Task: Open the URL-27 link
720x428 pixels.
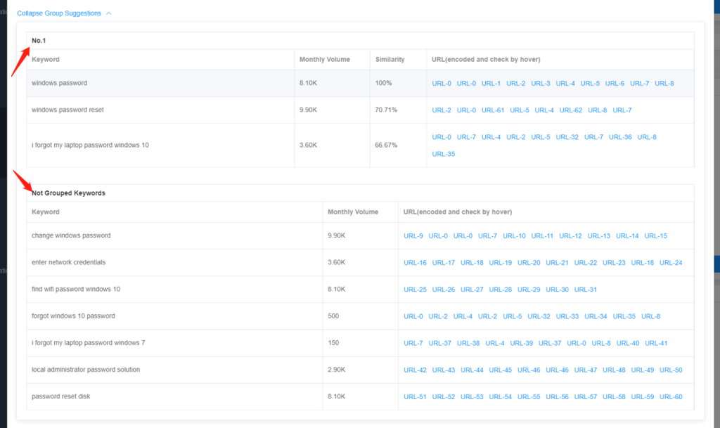Action: coord(472,290)
